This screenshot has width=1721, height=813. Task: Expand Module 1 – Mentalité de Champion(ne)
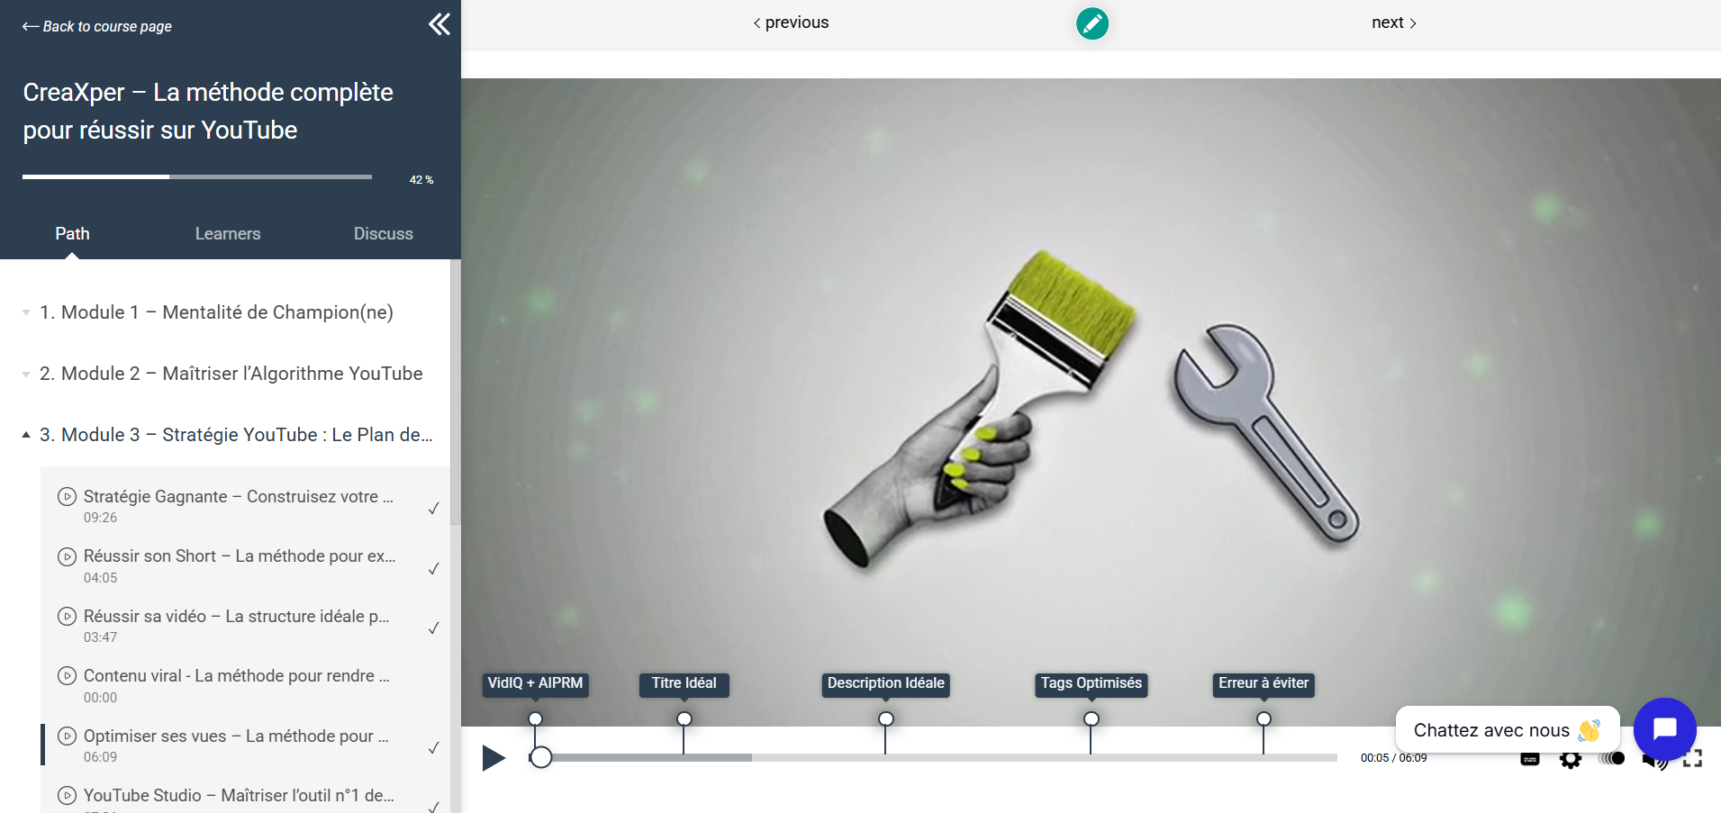click(x=216, y=312)
